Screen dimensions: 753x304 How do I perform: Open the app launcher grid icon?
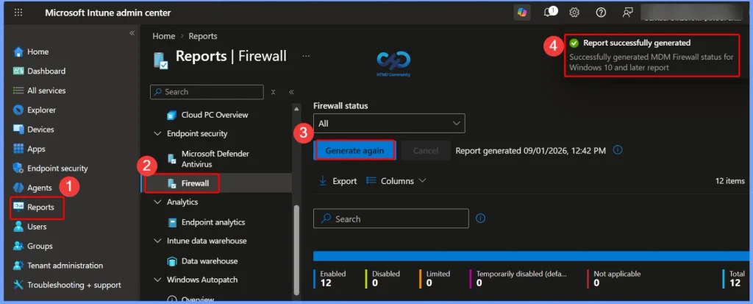18,13
